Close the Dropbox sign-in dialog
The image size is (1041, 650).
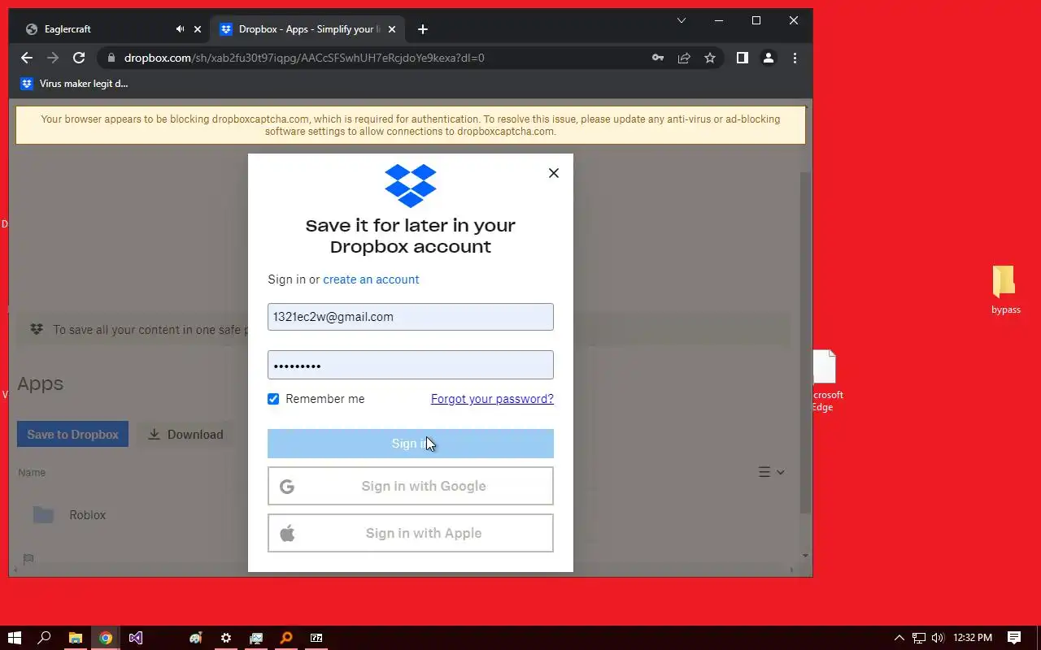click(554, 173)
